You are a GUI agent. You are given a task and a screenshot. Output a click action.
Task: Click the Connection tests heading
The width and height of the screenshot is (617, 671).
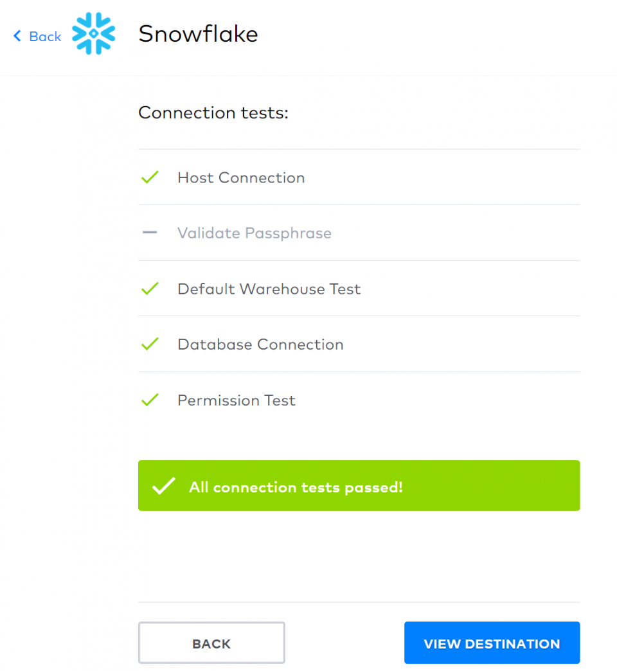(213, 112)
